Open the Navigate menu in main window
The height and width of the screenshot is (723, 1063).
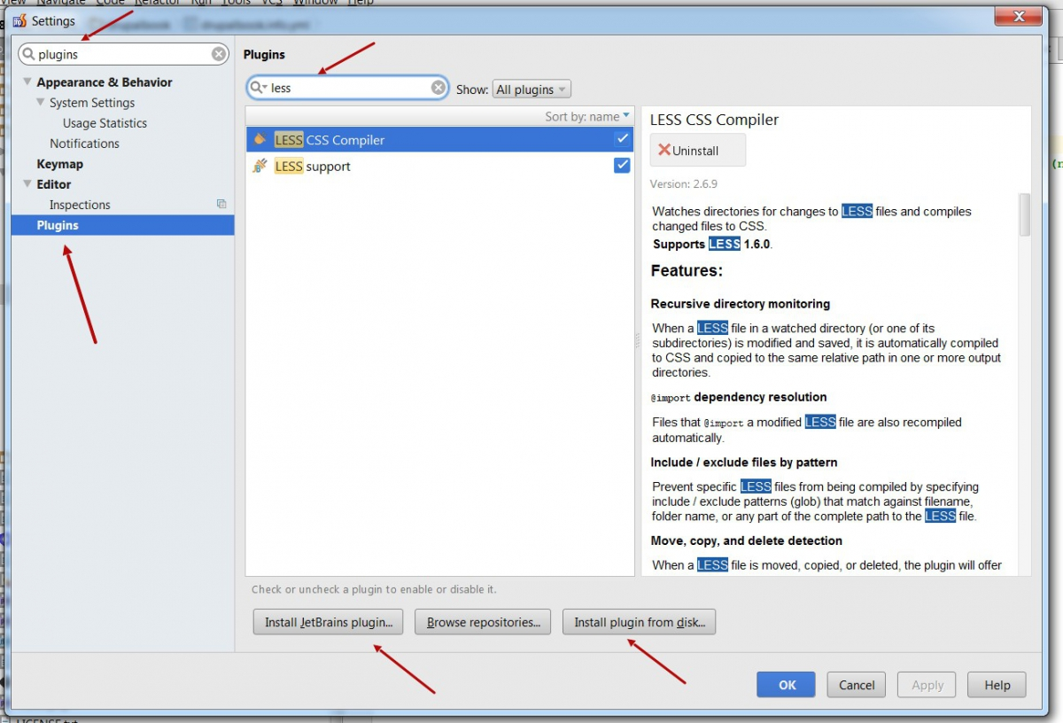click(61, 3)
